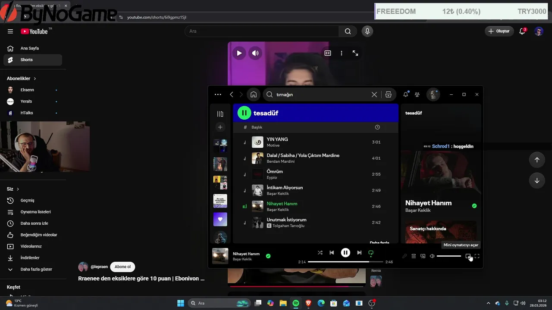
Task: Click the player bar album art thumbnail
Action: click(220, 256)
